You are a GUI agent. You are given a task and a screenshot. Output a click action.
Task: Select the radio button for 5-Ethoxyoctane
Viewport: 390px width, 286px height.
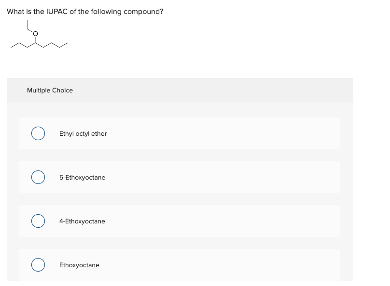point(38,177)
